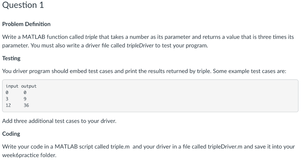Select the Testing section heading
This screenshot has height=161, width=301.
tap(11, 58)
